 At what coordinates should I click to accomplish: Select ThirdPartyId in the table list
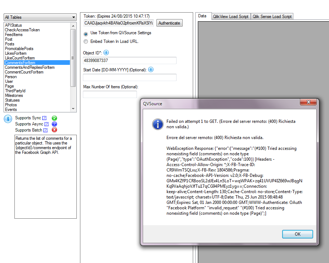(x=37, y=91)
